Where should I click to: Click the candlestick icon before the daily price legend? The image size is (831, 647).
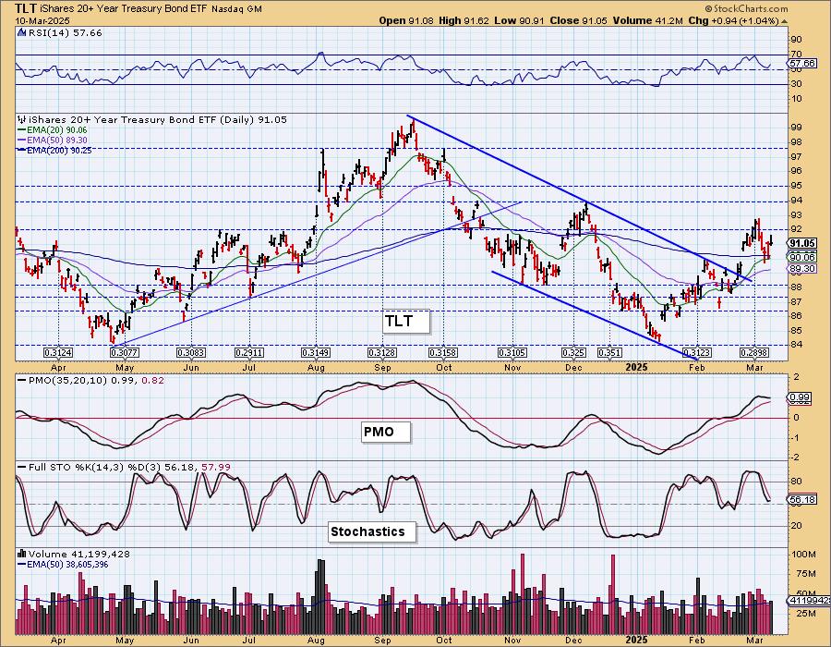pos(22,120)
